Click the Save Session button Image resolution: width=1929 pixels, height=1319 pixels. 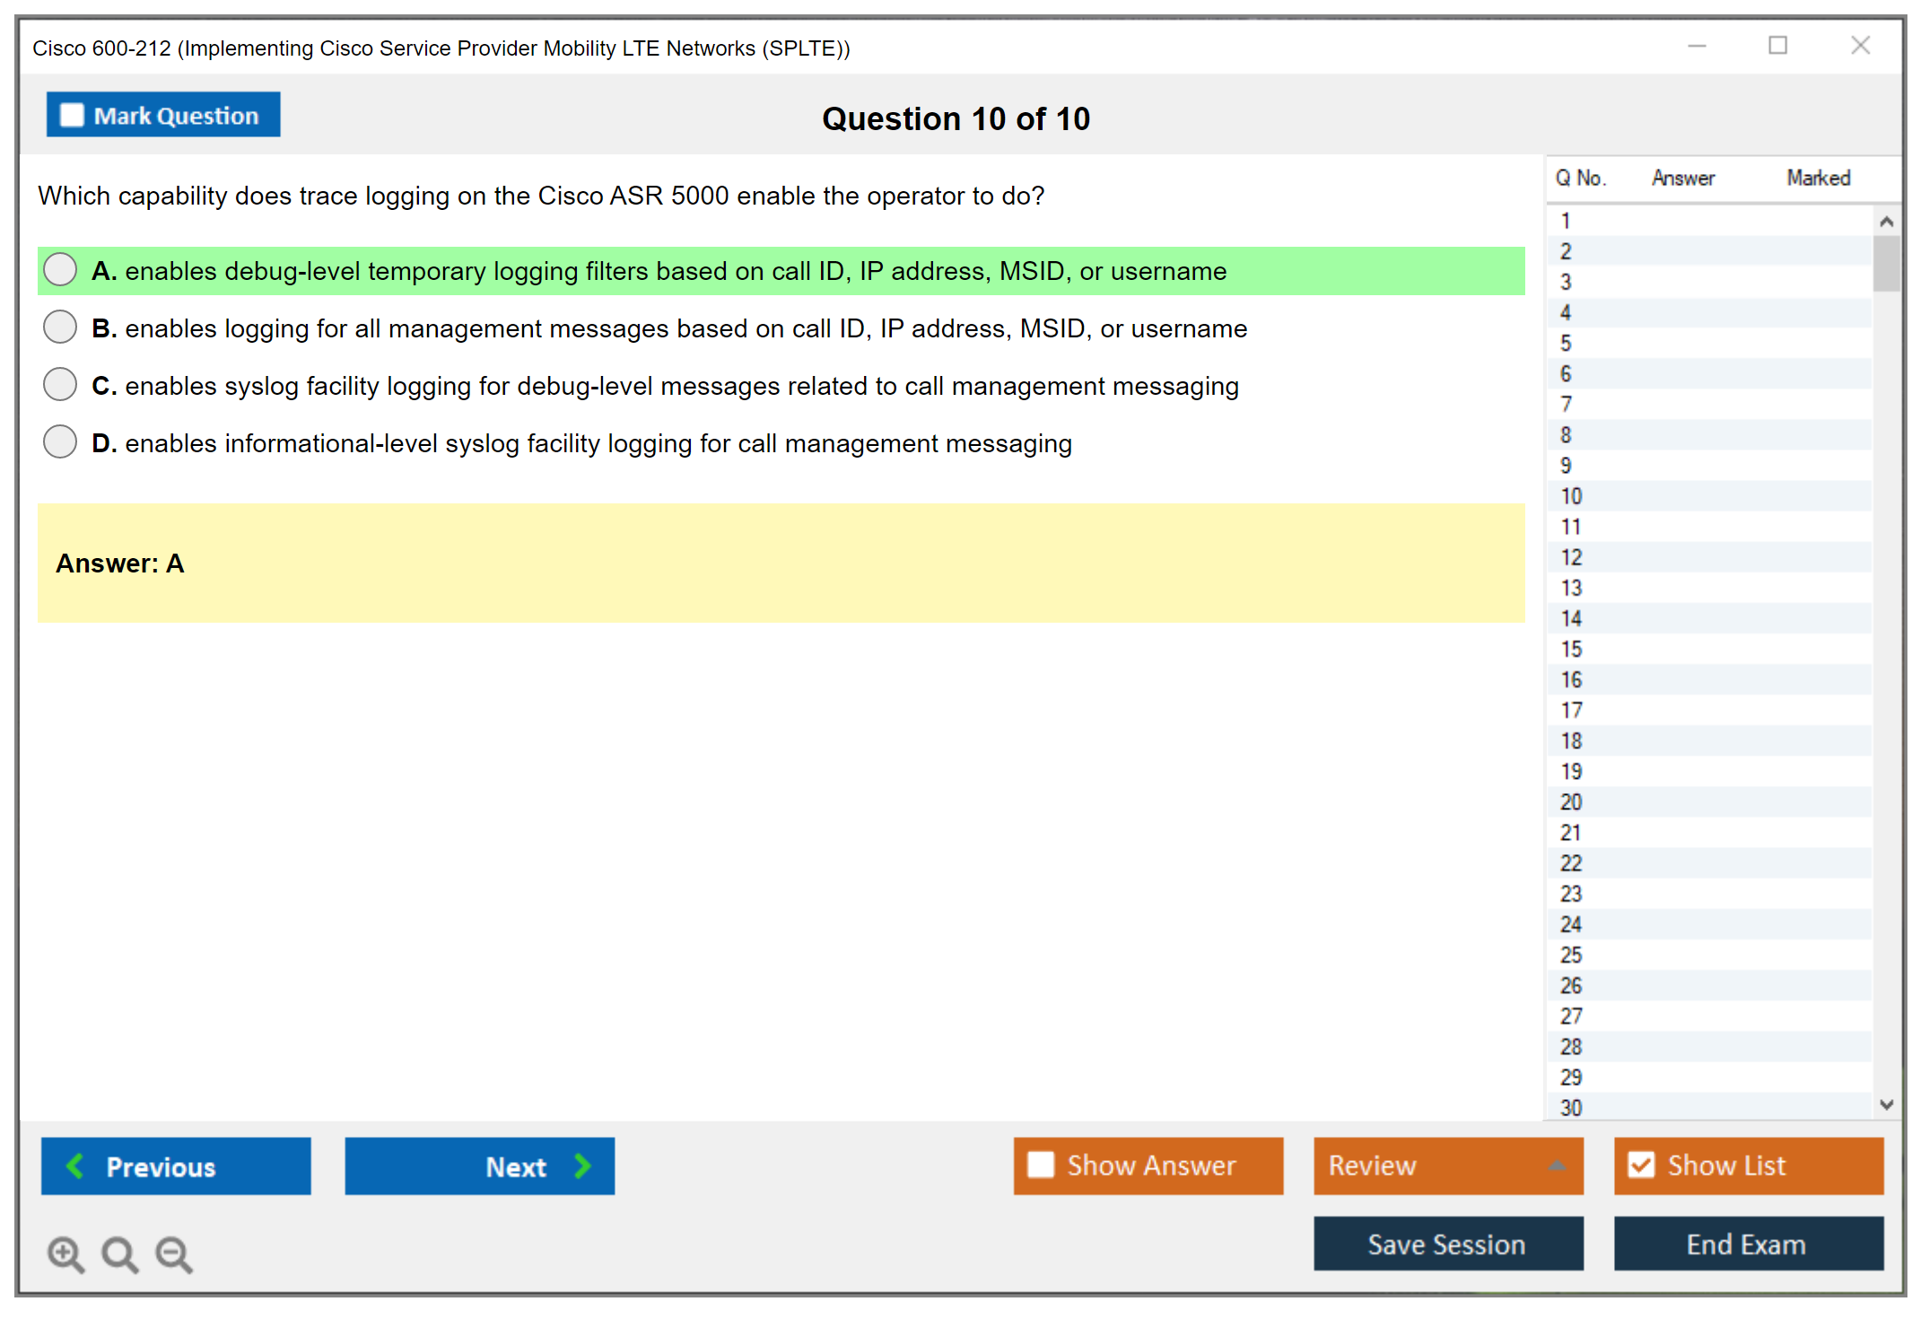(x=1447, y=1244)
